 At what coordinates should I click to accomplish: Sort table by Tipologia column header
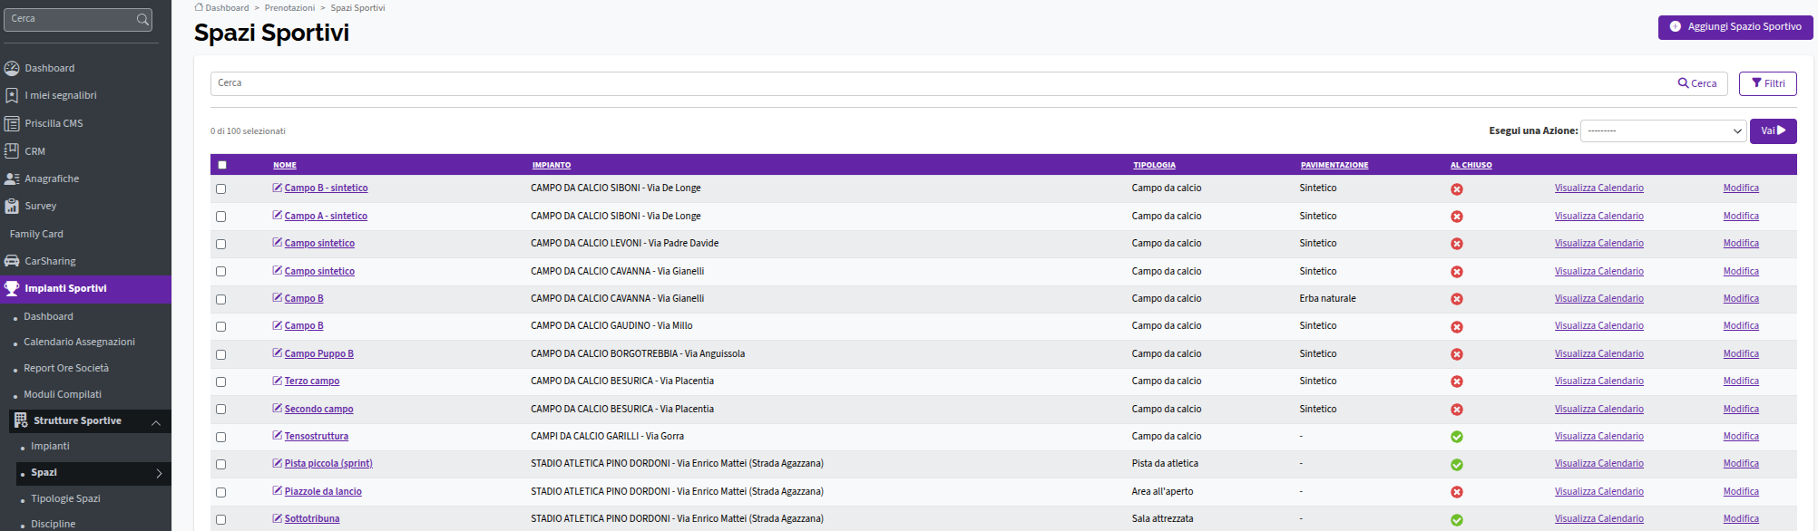(x=1154, y=165)
